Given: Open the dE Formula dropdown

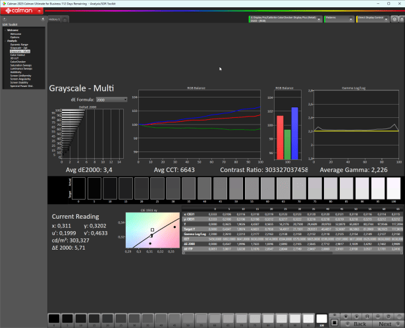Looking at the screenshot, I should point(111,99).
